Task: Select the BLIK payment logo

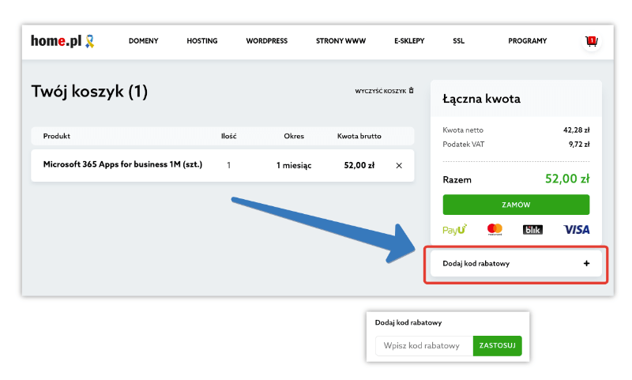Action: (x=533, y=229)
